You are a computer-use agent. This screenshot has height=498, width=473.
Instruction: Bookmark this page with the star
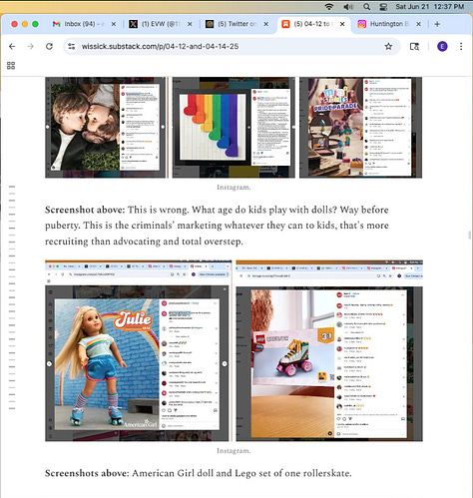tap(388, 46)
